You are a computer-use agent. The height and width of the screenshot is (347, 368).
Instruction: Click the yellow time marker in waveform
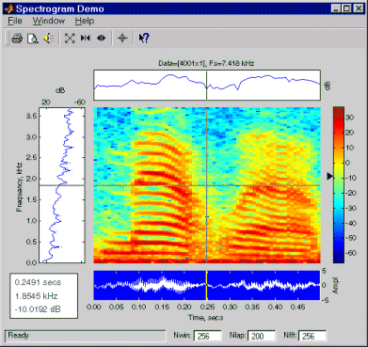tap(207, 285)
